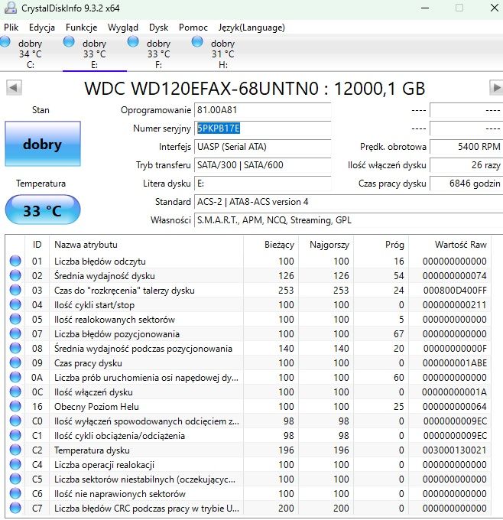
Task: Select disk F: status tab
Action: [158, 54]
